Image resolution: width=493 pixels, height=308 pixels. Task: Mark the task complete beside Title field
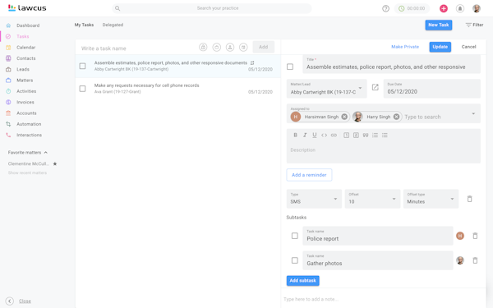click(x=290, y=67)
